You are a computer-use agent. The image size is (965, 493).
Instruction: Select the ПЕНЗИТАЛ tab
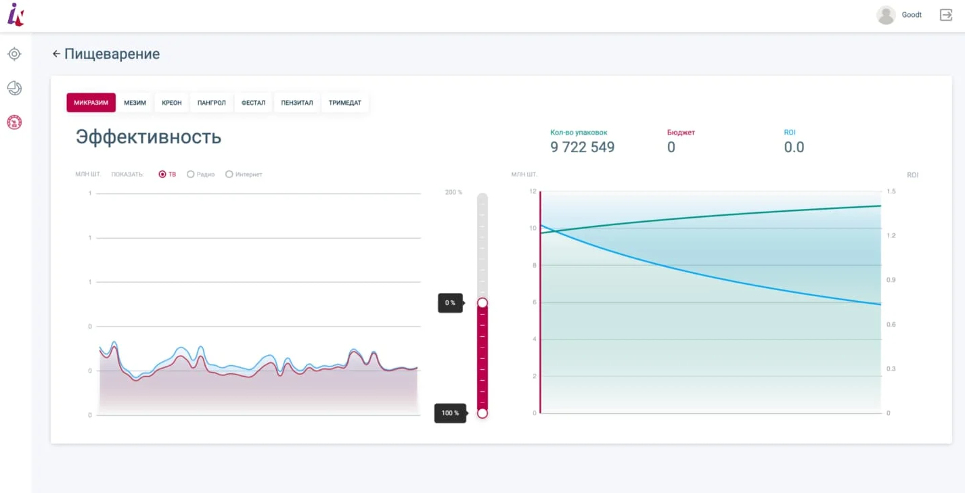297,103
